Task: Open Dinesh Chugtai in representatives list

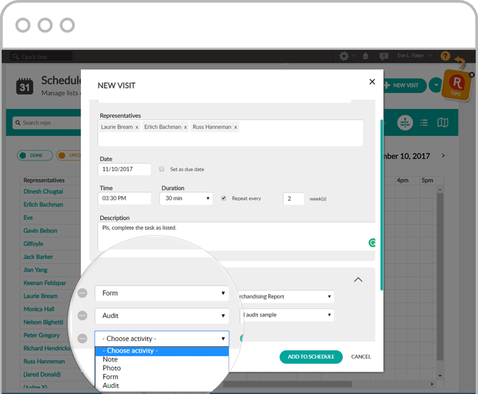Action: coord(43,191)
